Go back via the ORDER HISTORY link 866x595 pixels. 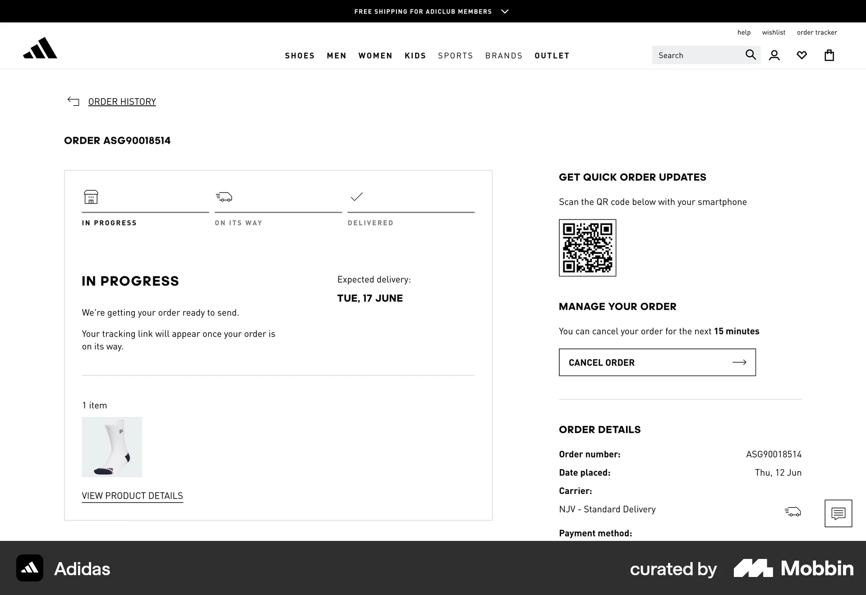point(122,101)
